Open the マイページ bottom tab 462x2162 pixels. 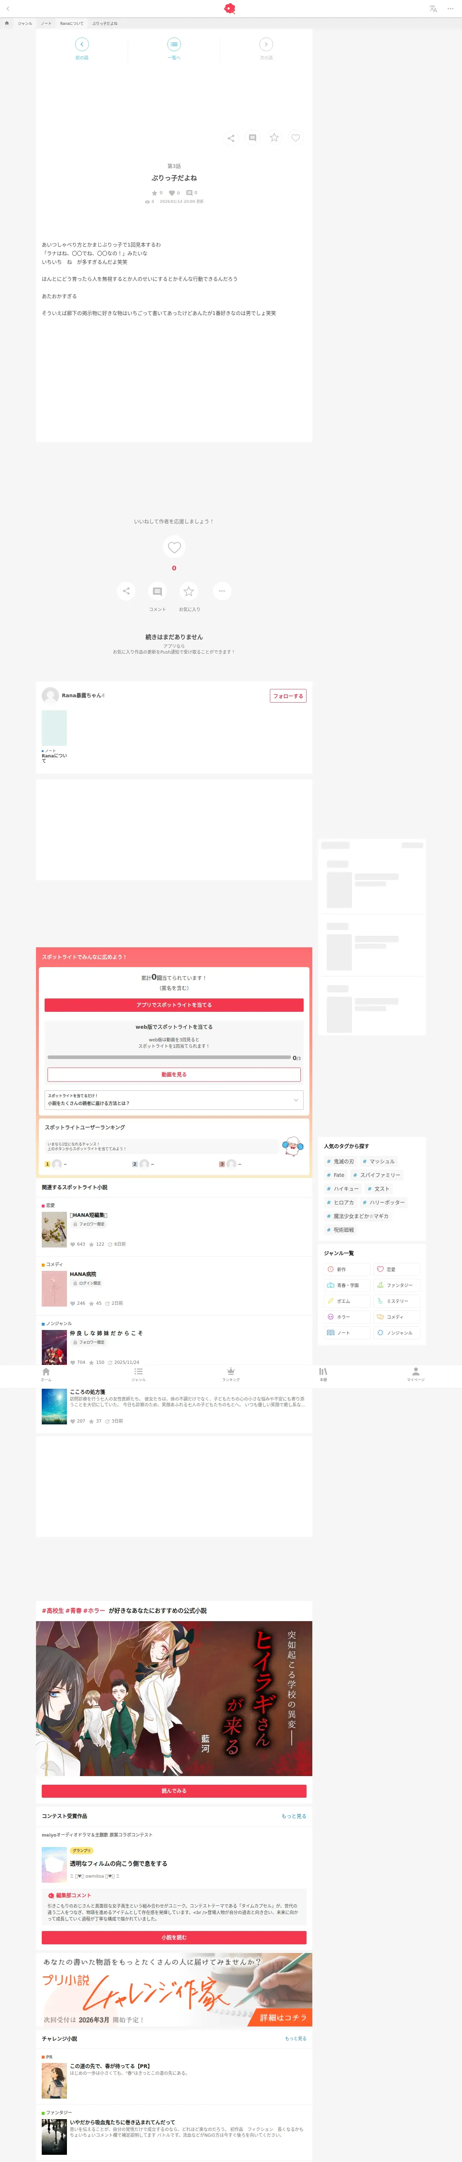tap(415, 1375)
